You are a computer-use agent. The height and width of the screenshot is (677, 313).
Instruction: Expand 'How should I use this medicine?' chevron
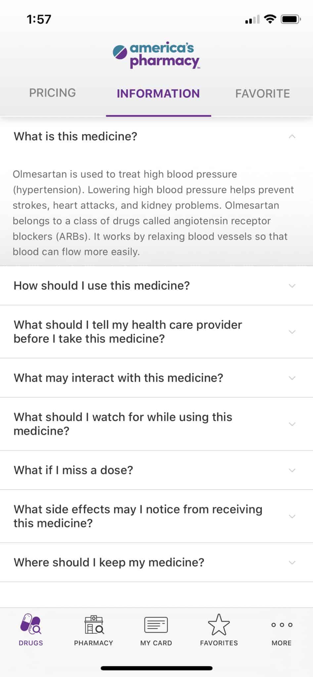click(x=292, y=286)
